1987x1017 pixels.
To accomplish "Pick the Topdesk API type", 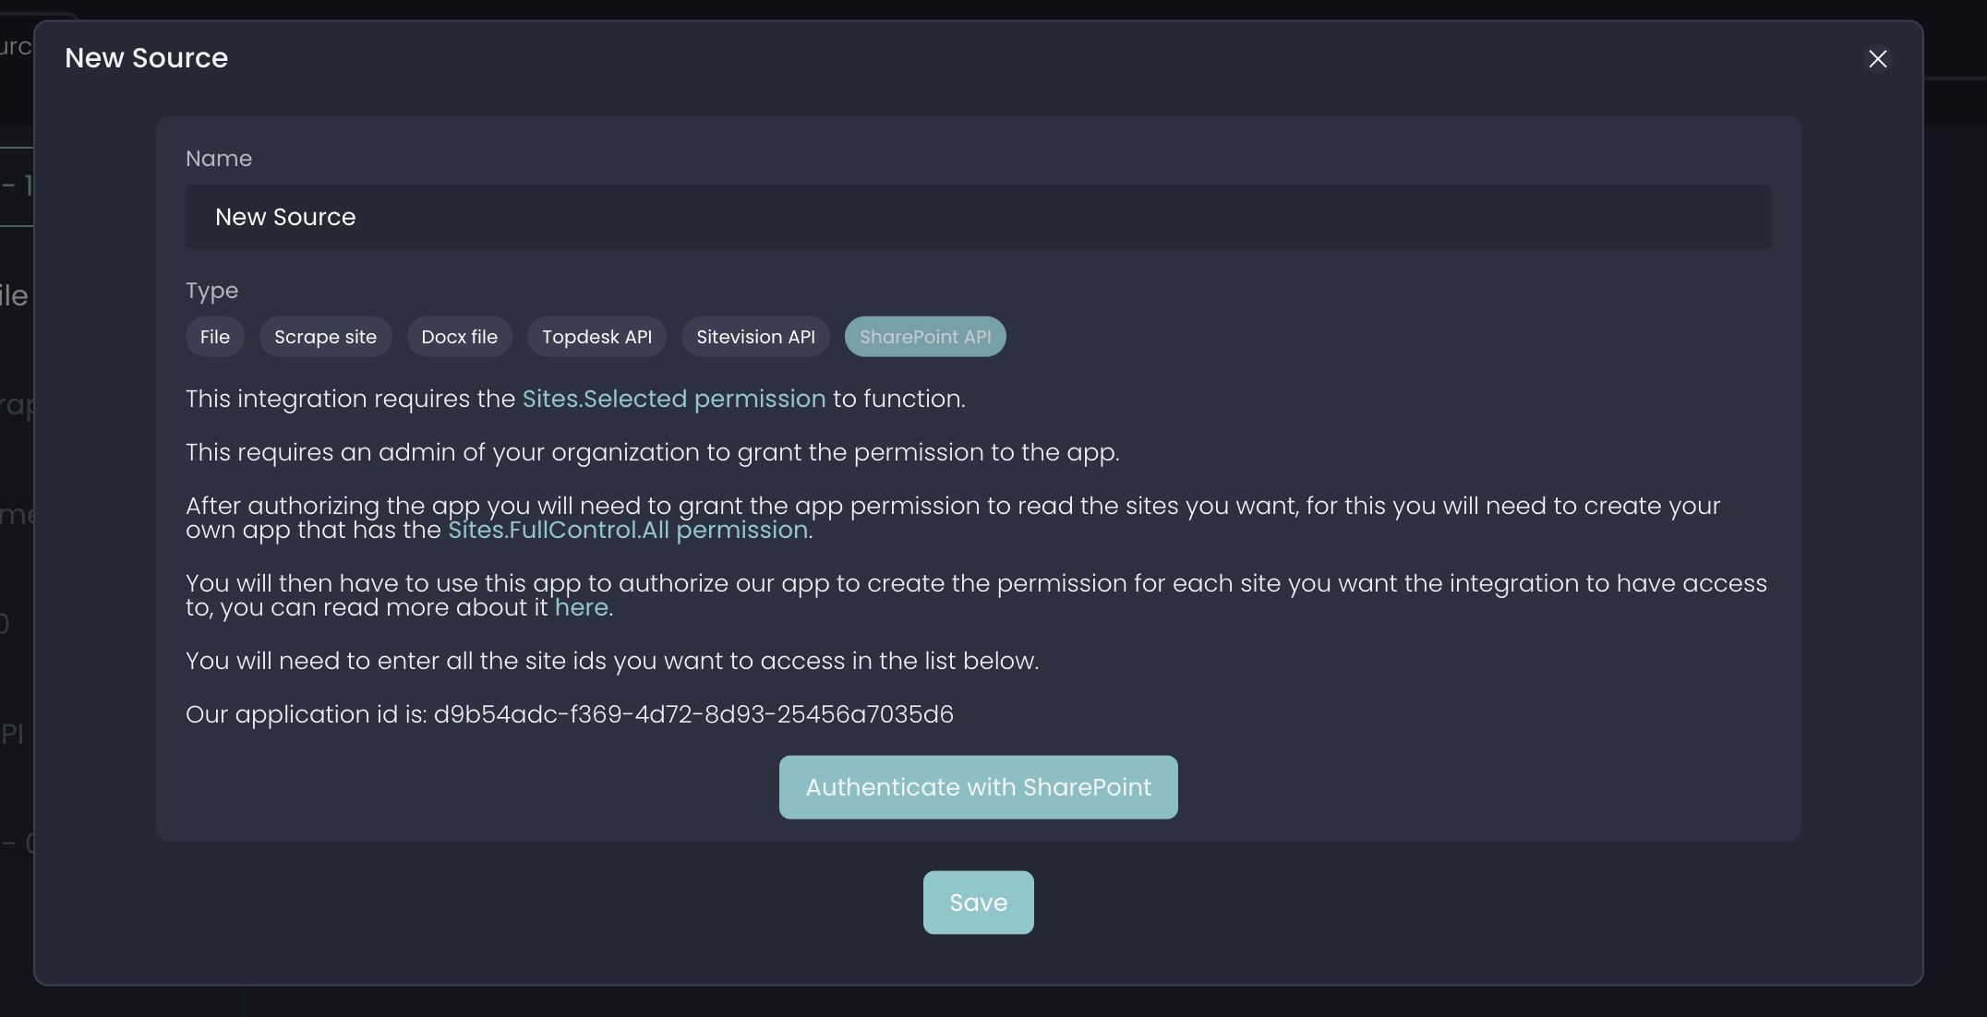I will click(596, 337).
